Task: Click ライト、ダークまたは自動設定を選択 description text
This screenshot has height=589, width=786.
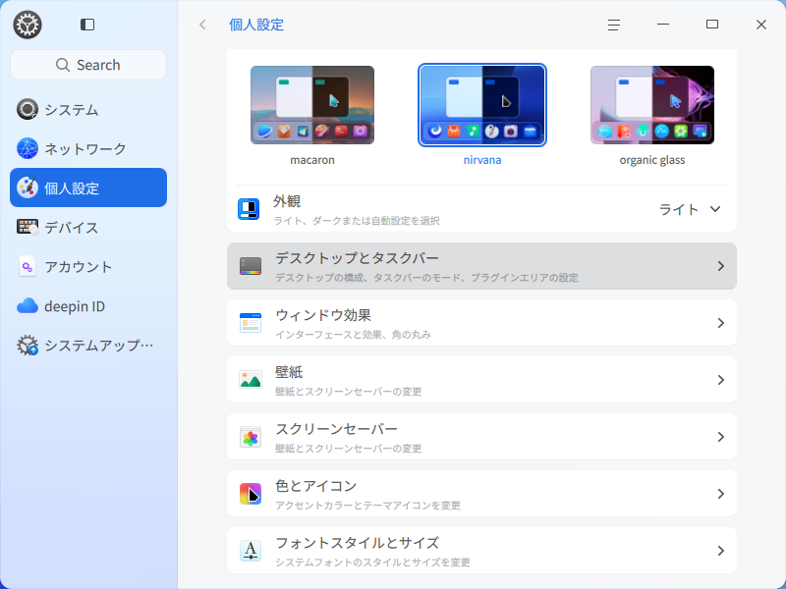Action: pyautogui.click(x=357, y=220)
